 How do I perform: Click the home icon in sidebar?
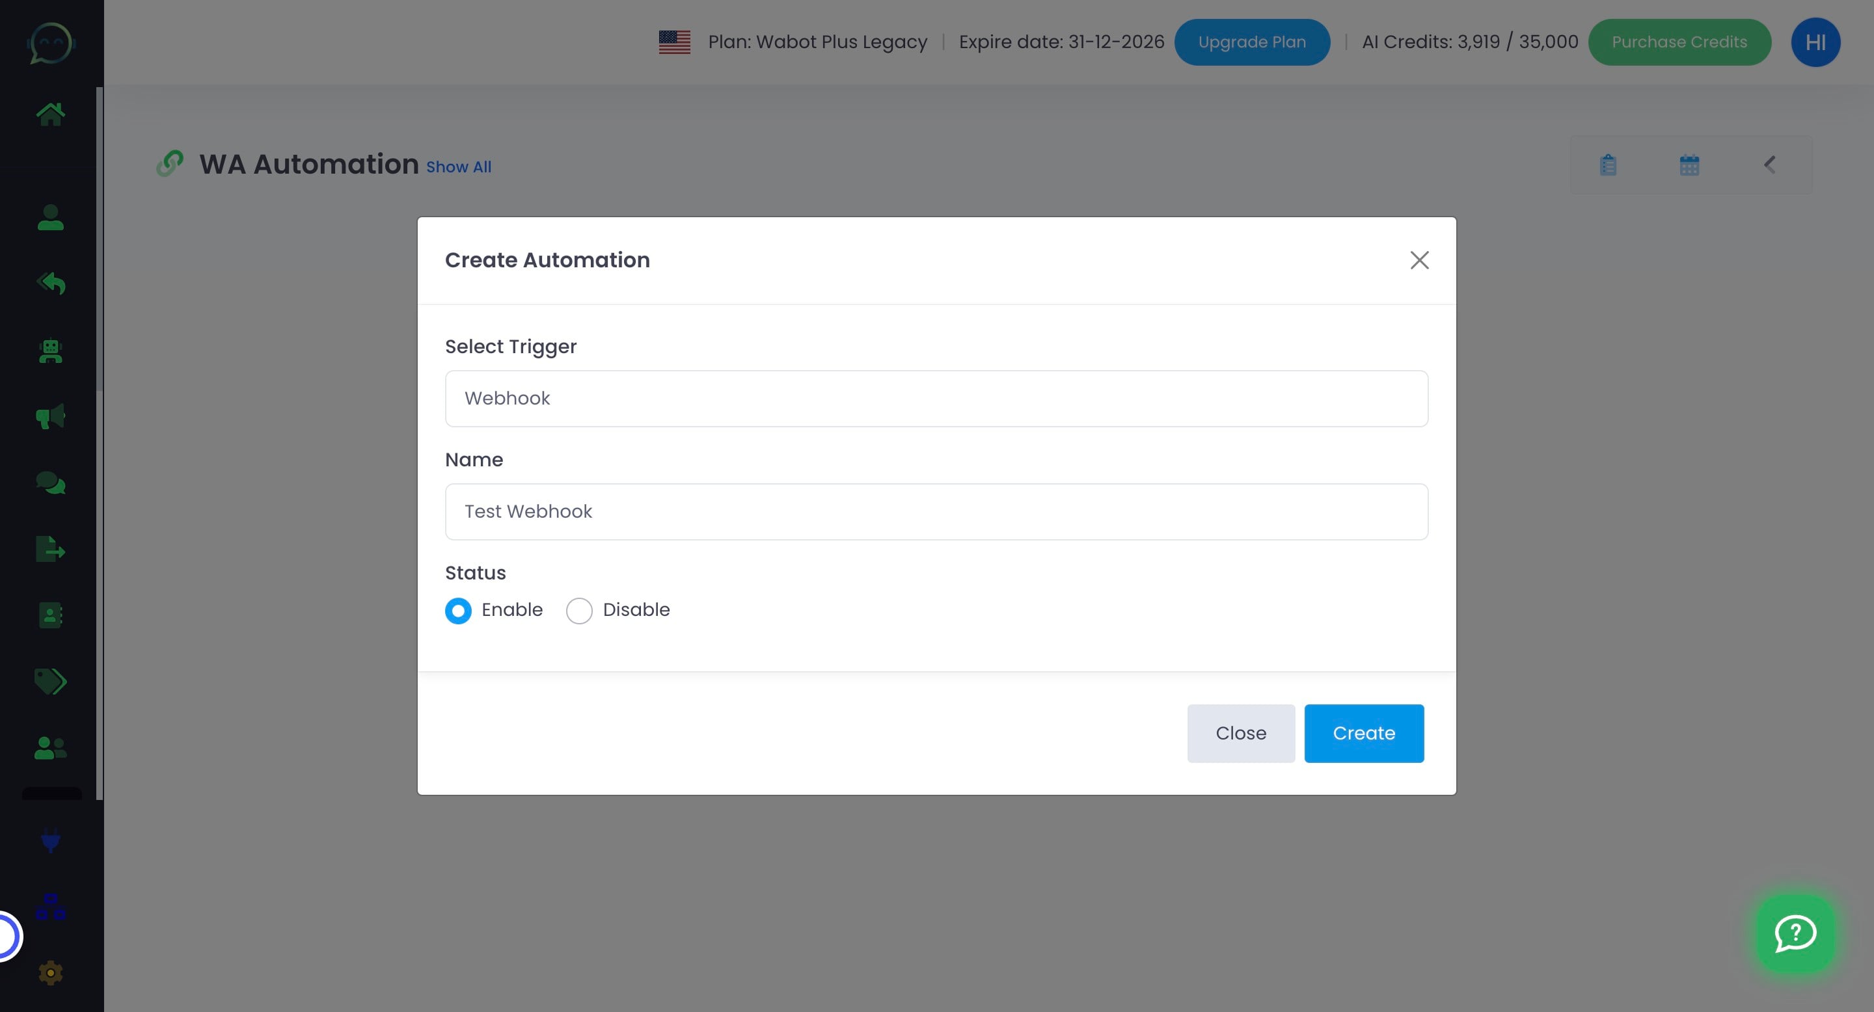[50, 114]
